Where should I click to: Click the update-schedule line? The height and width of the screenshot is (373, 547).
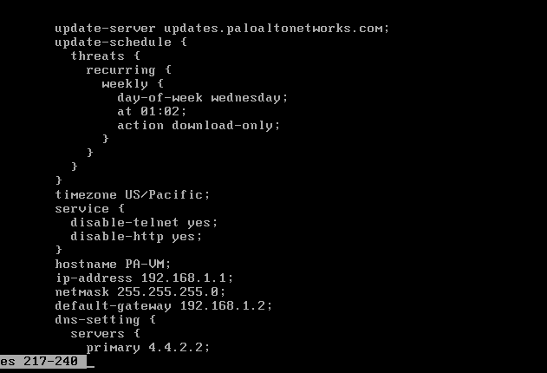120,42
